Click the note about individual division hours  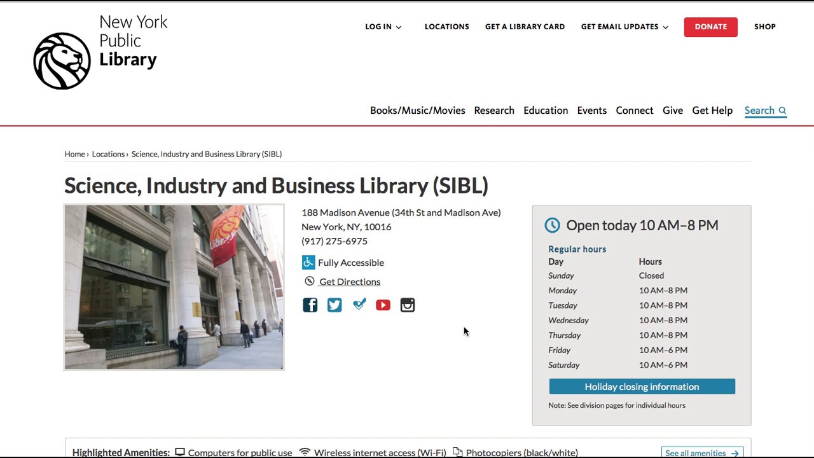click(617, 405)
